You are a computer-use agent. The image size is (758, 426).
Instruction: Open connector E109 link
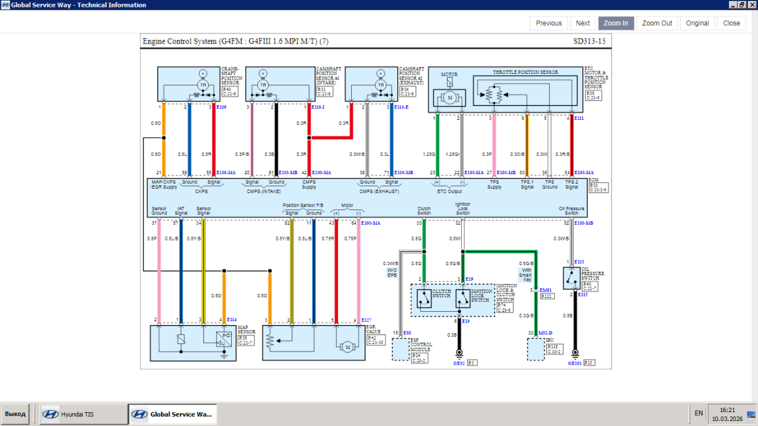pyautogui.click(x=221, y=107)
